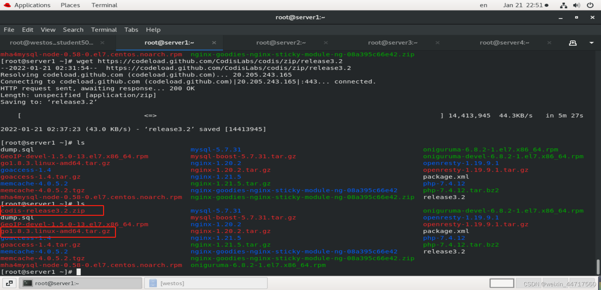Screen dimensions: 601x290
Task: Open the View menu
Action: tap(48, 30)
